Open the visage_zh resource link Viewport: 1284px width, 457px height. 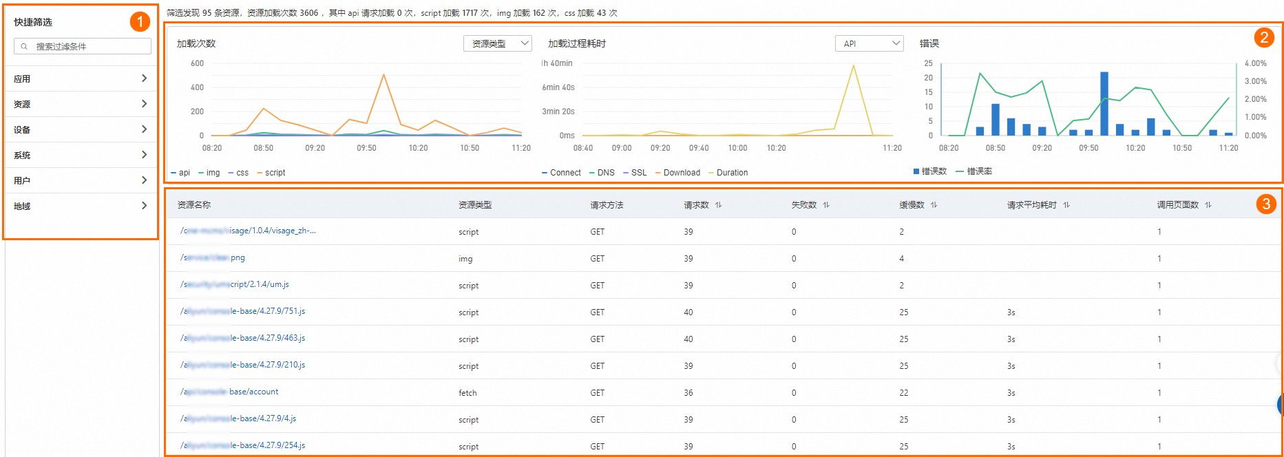pos(248,231)
